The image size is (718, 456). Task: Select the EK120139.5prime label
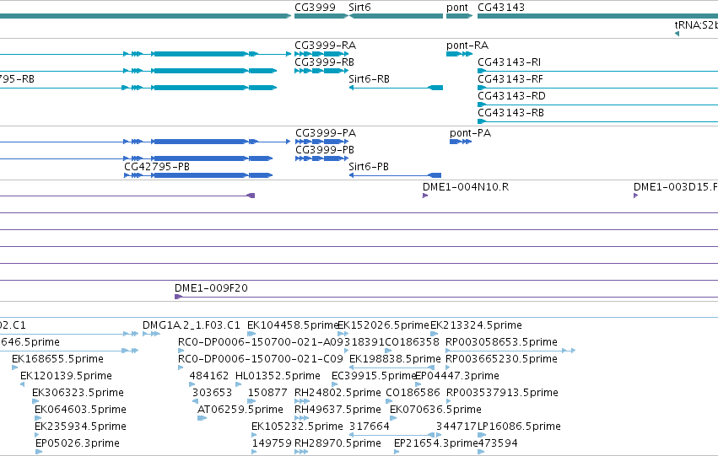pyautogui.click(x=66, y=376)
